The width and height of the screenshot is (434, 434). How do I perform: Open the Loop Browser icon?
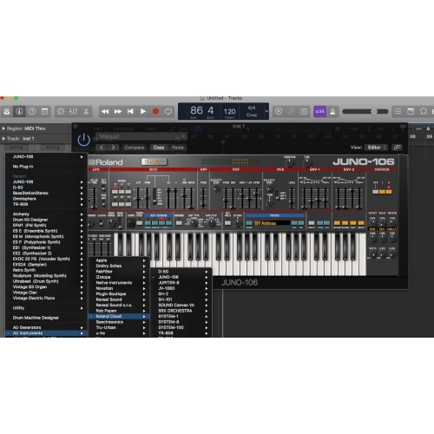[x=424, y=111]
